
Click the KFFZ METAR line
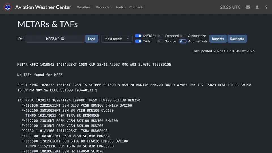tap(94, 65)
